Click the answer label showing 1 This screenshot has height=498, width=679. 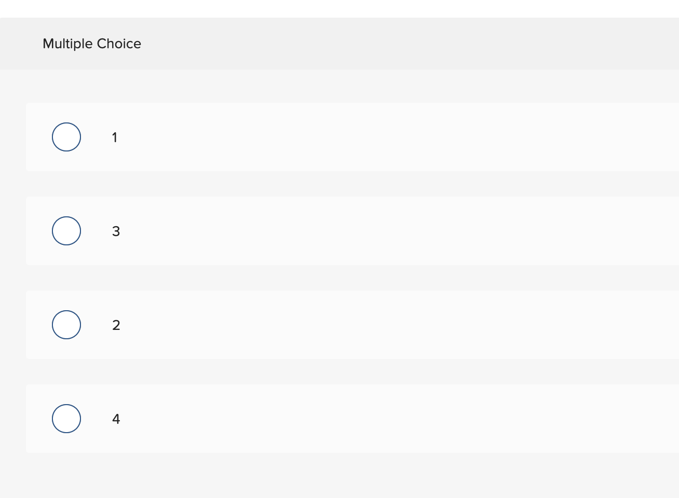point(114,137)
